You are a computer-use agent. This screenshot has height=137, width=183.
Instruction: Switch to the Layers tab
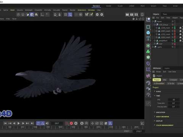point(167,68)
